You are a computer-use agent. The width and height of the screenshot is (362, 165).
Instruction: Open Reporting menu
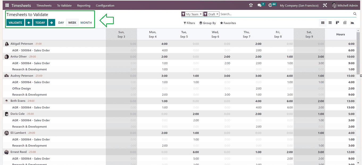coord(84,5)
